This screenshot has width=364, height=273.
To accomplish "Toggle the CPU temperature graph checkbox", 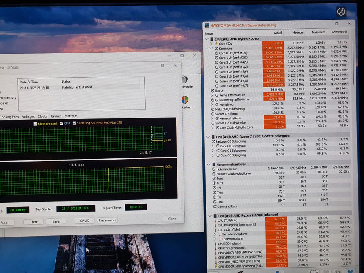I will tap(61, 124).
